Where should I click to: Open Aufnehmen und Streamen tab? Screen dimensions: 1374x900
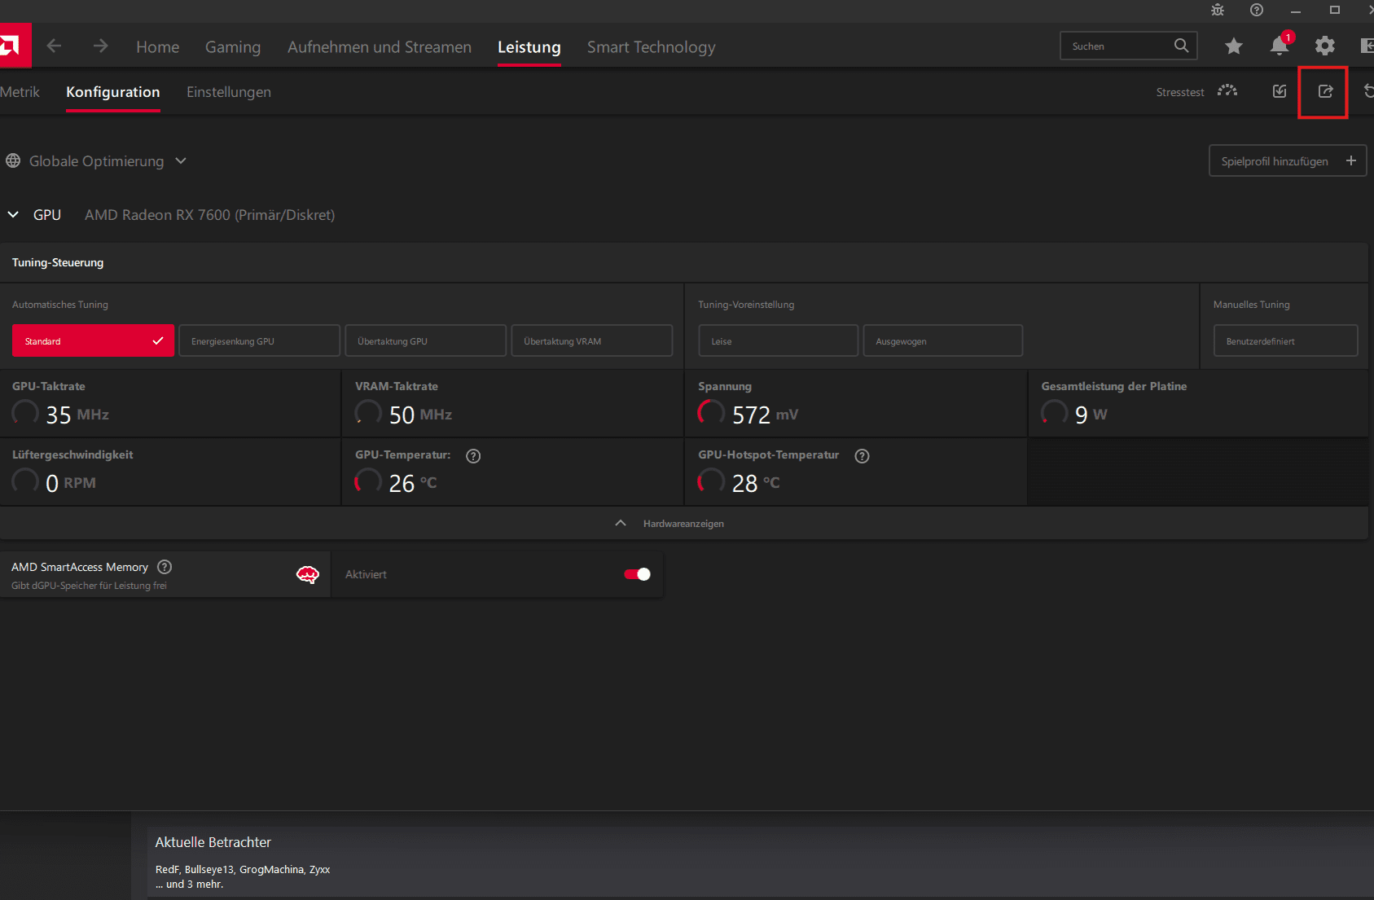[380, 47]
